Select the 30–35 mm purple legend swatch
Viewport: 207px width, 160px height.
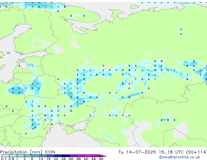click(73, 156)
